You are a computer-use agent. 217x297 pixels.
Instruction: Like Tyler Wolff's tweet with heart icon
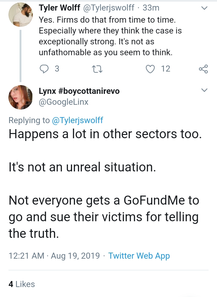pos(150,69)
